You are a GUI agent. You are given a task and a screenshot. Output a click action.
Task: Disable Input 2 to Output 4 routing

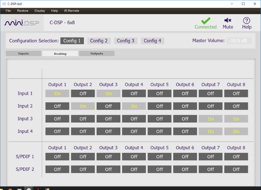click(x=134, y=106)
